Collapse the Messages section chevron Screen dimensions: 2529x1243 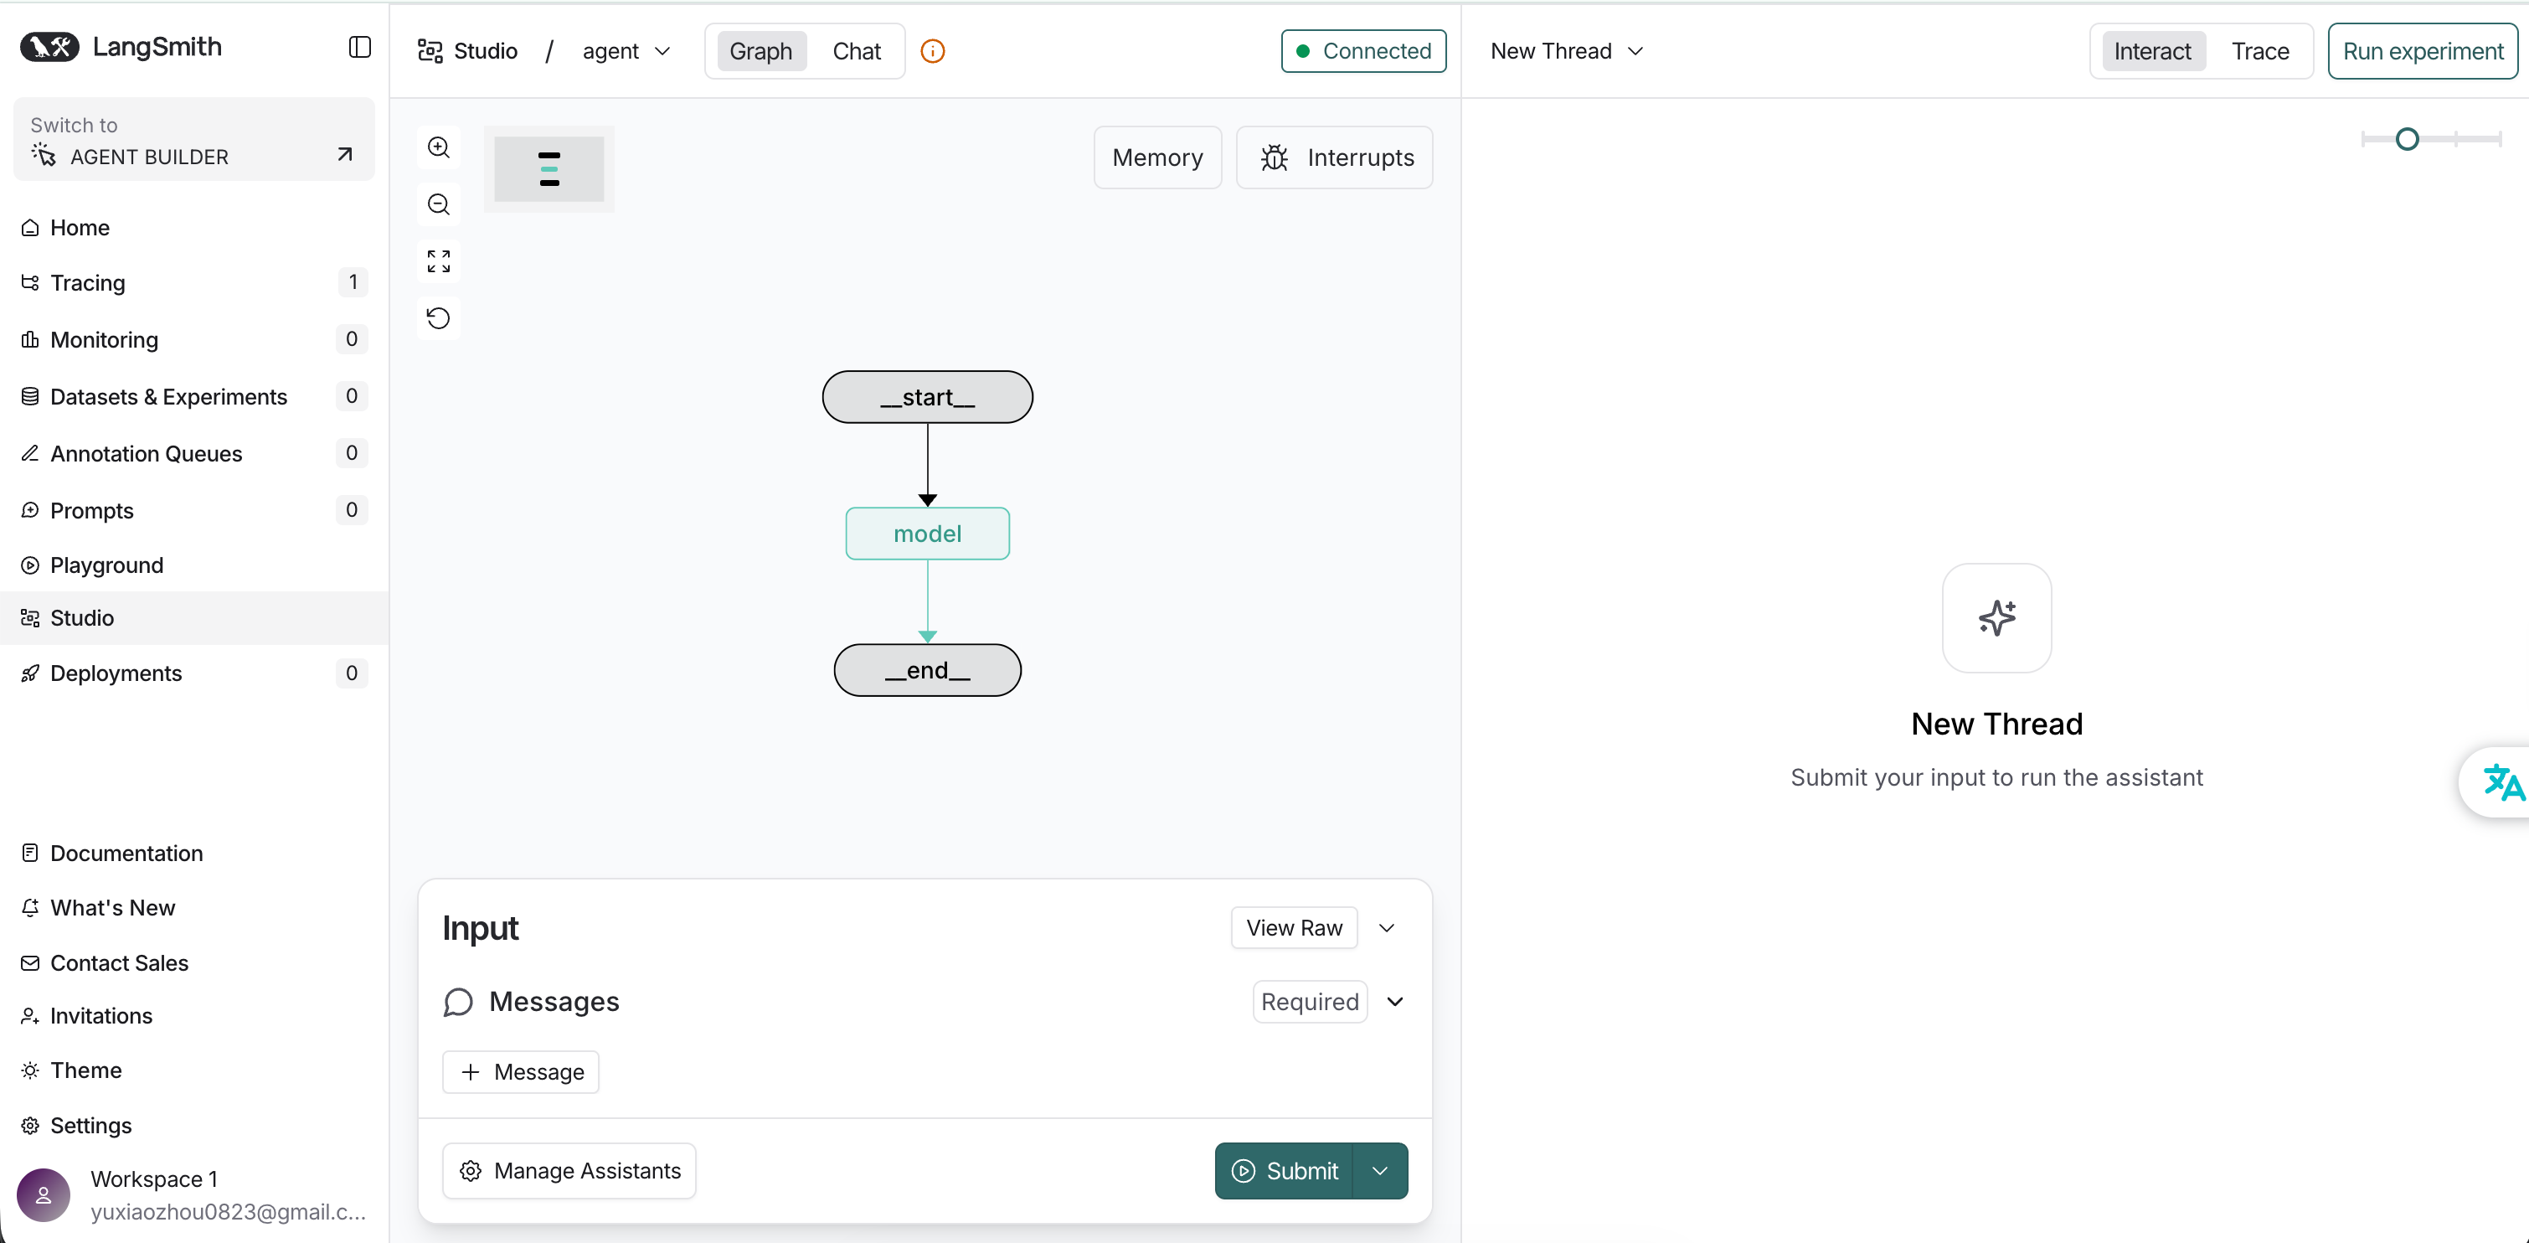pyautogui.click(x=1395, y=1002)
